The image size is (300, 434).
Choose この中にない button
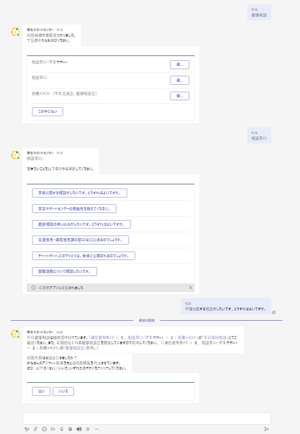point(48,111)
